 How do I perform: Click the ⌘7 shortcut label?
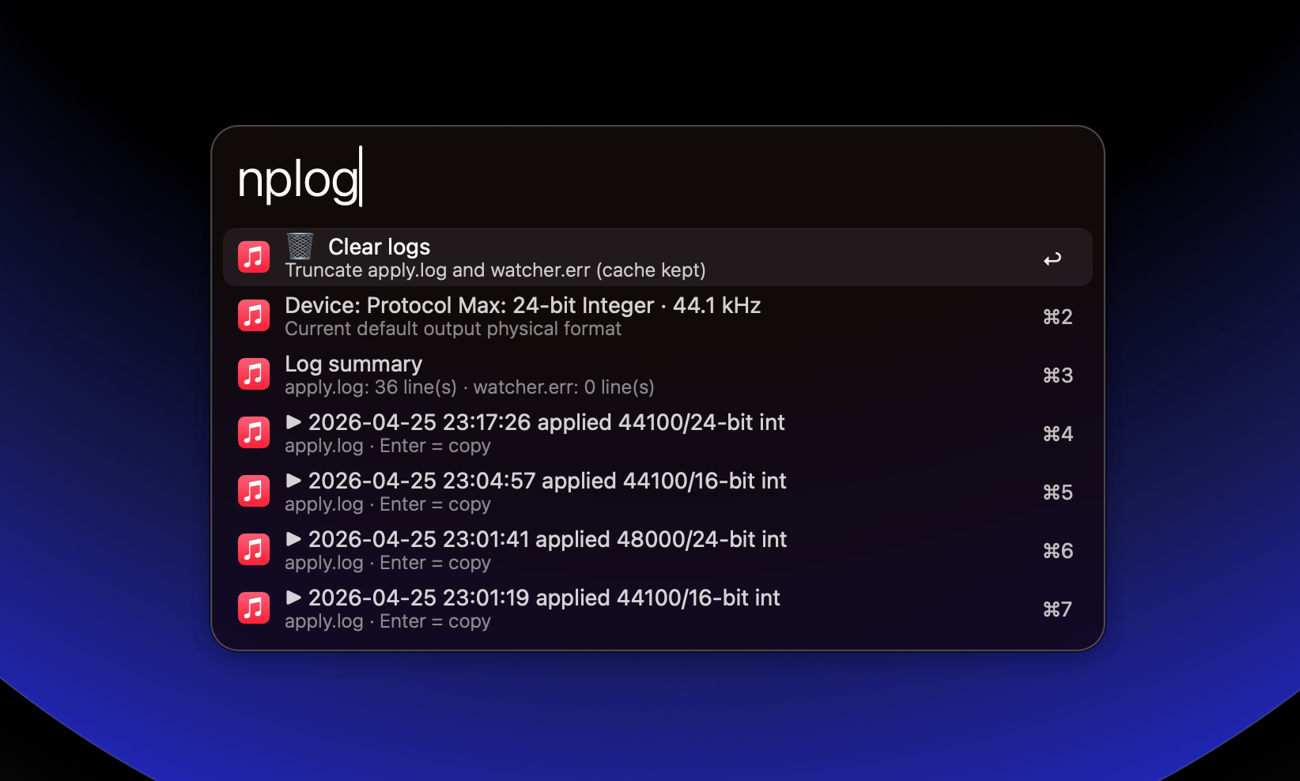(x=1058, y=609)
